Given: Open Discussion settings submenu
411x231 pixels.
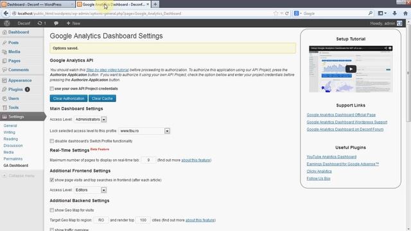Looking at the screenshot, I should pos(13,146).
